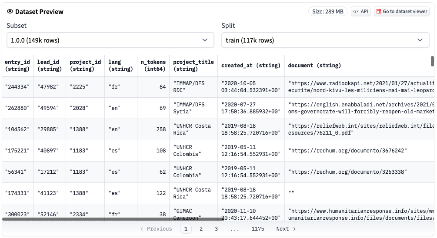Image resolution: width=437 pixels, height=238 pixels.
Task: Click the n_tokens column header
Action: (x=153, y=66)
